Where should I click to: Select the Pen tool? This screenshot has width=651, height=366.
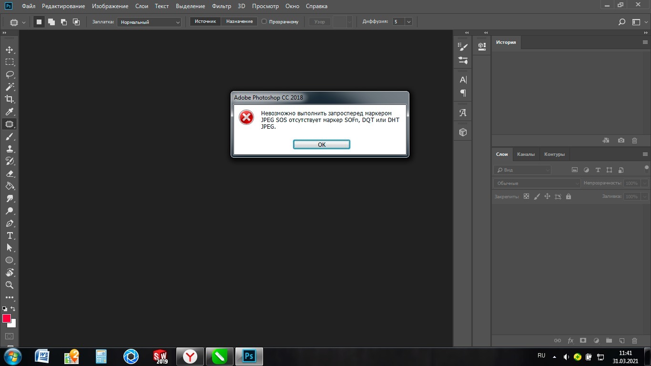tap(10, 223)
